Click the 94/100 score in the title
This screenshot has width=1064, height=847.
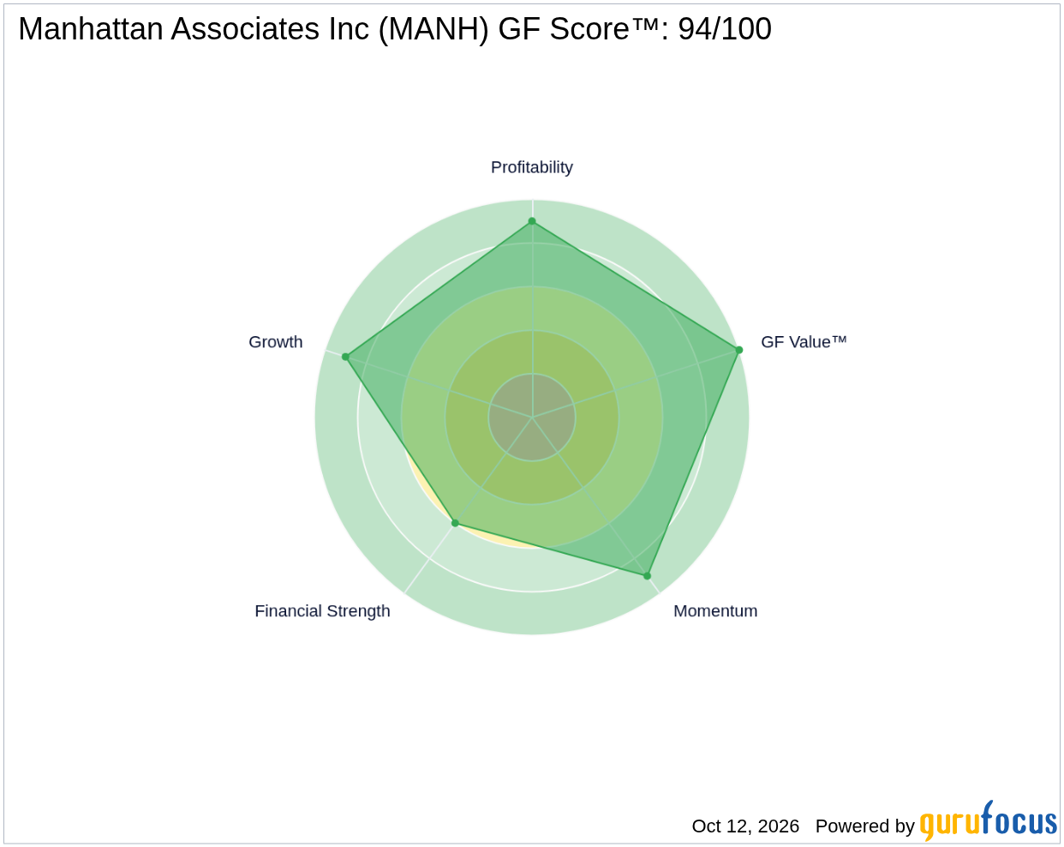click(x=725, y=29)
